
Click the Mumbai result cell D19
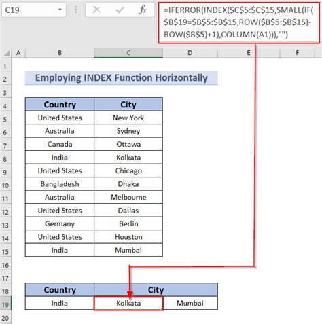[x=190, y=303]
